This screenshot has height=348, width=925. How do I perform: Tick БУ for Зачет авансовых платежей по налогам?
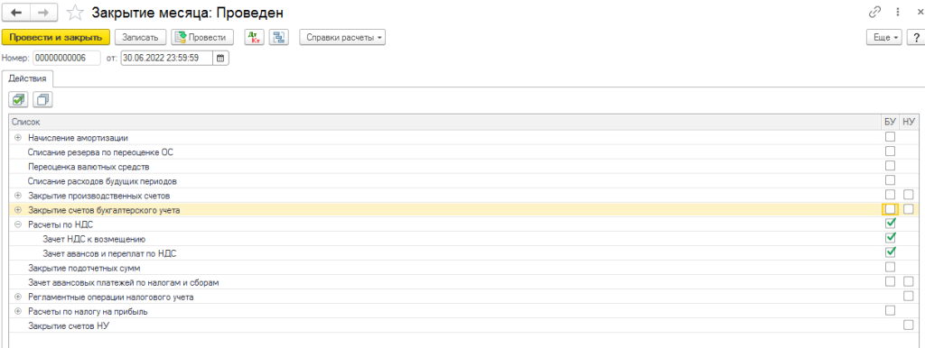click(890, 281)
